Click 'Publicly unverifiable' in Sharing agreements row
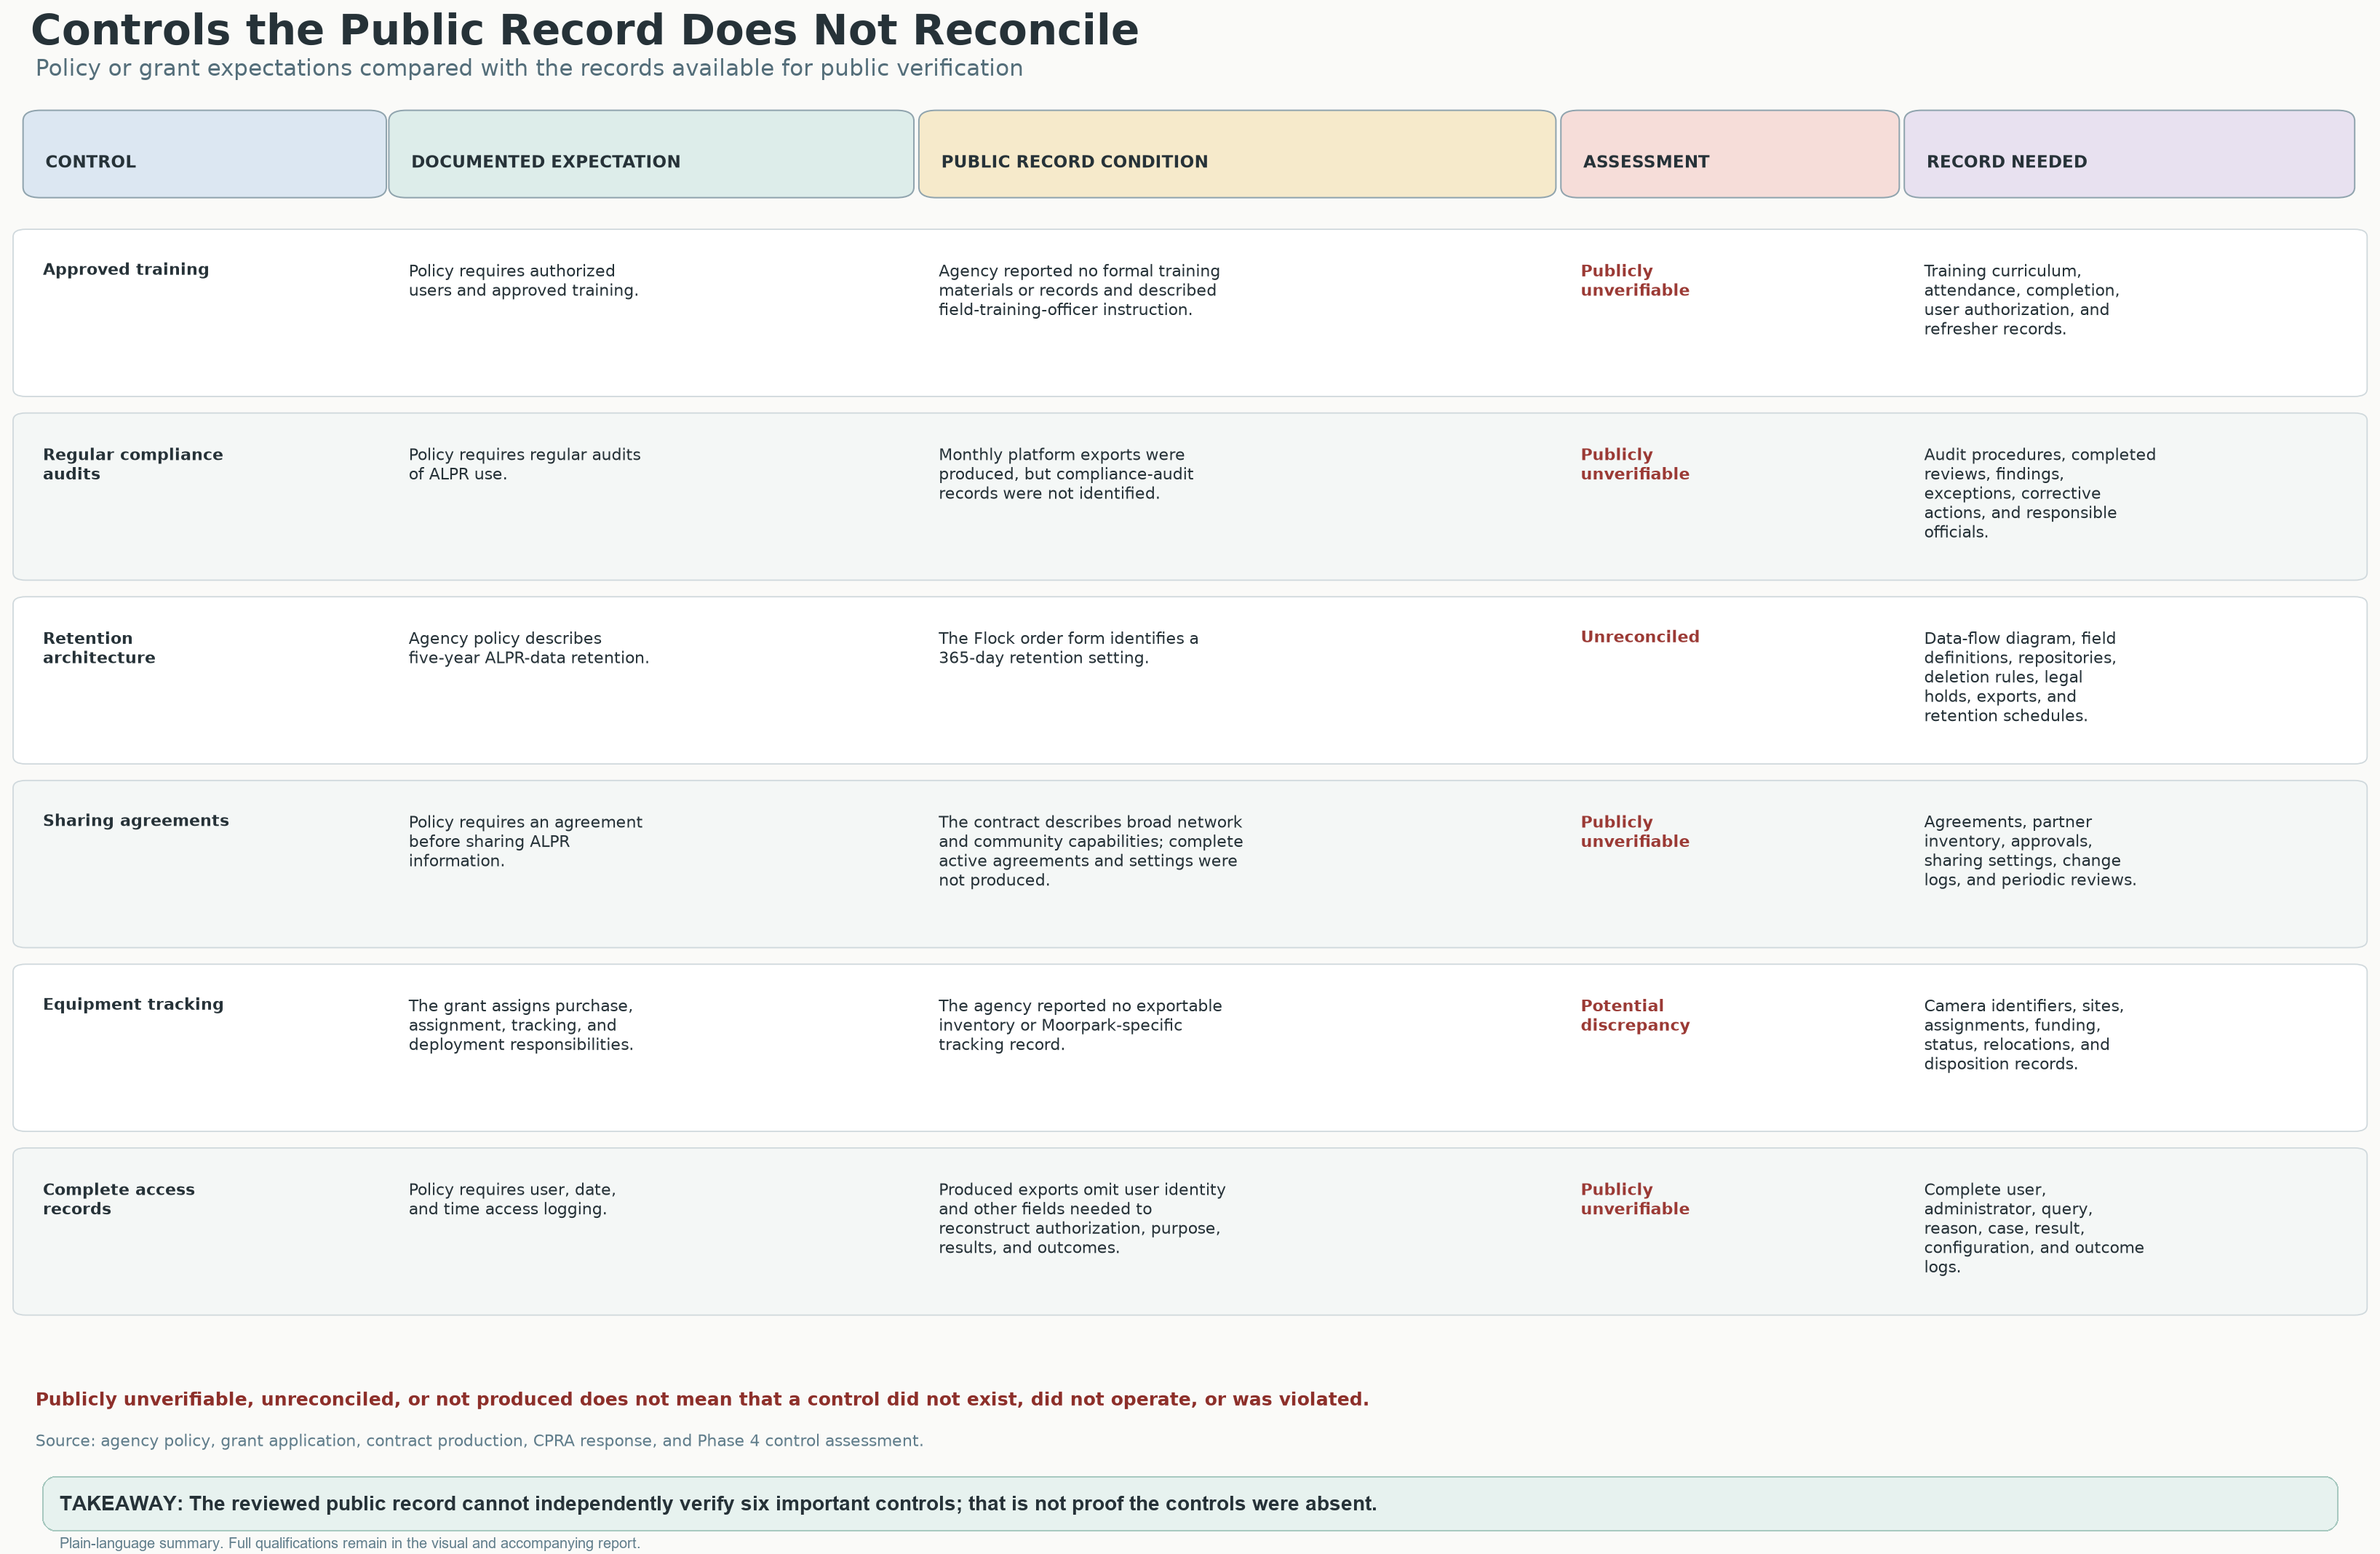 (x=1635, y=831)
